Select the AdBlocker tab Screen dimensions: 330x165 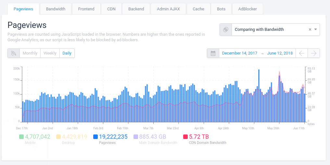coord(247,9)
